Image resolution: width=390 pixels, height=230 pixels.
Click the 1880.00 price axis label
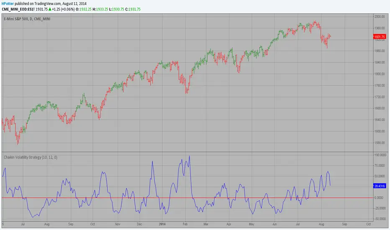(x=380, y=51)
